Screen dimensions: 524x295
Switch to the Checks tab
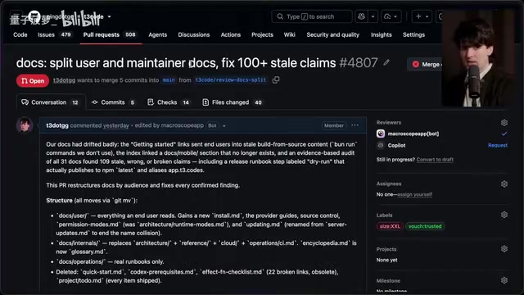tap(169, 102)
